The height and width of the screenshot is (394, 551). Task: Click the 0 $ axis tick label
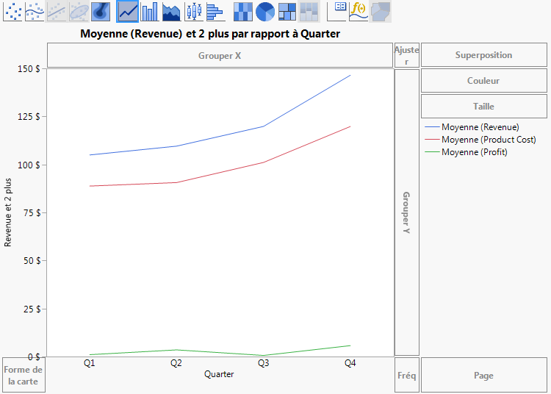(34, 357)
